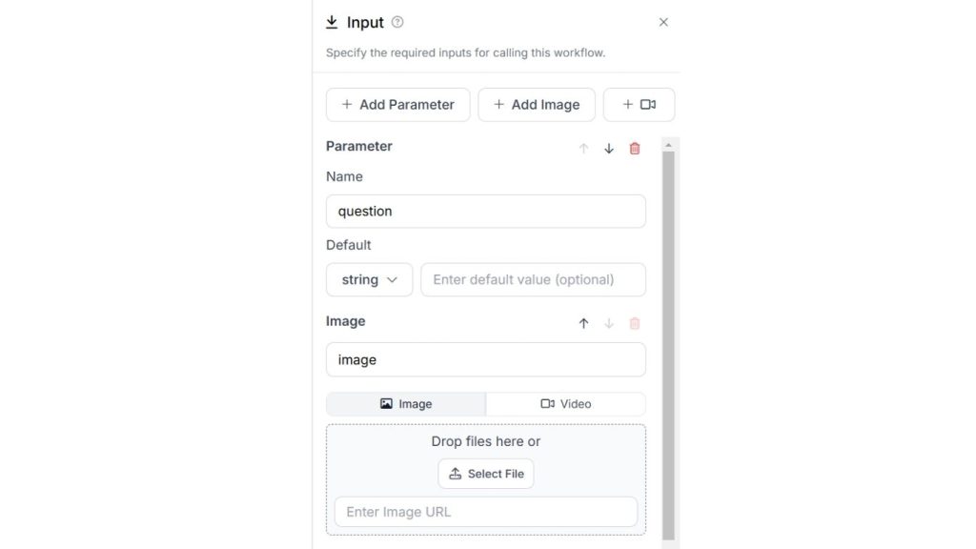976x549 pixels.
Task: Open the string type dropdown
Action: (x=369, y=280)
